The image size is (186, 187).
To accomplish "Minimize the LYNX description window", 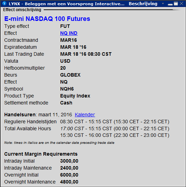I will pyautogui.click(x=170, y=5).
